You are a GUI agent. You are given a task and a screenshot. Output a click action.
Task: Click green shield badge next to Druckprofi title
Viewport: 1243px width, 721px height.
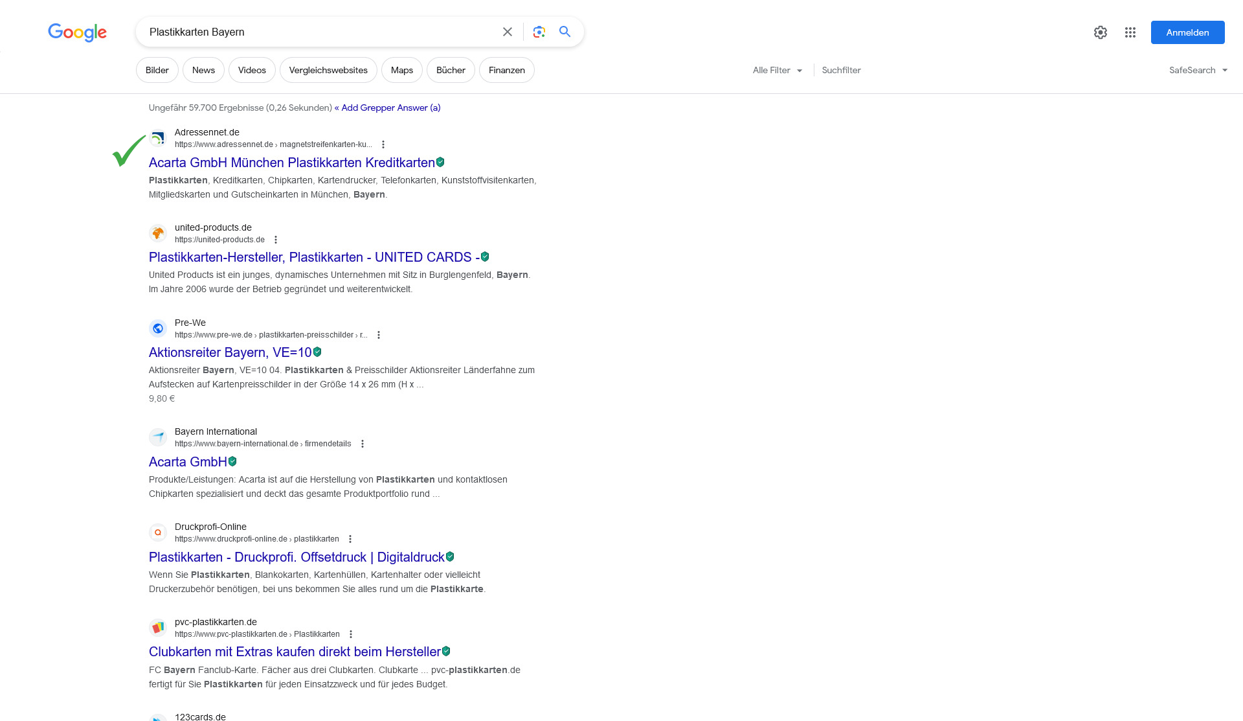coord(450,556)
